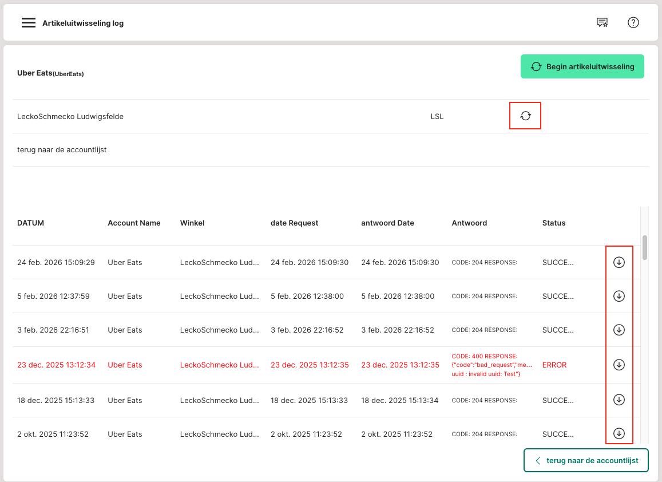Download log from 2 okt. 2025 11:23:52
The image size is (662, 482).
click(x=619, y=433)
